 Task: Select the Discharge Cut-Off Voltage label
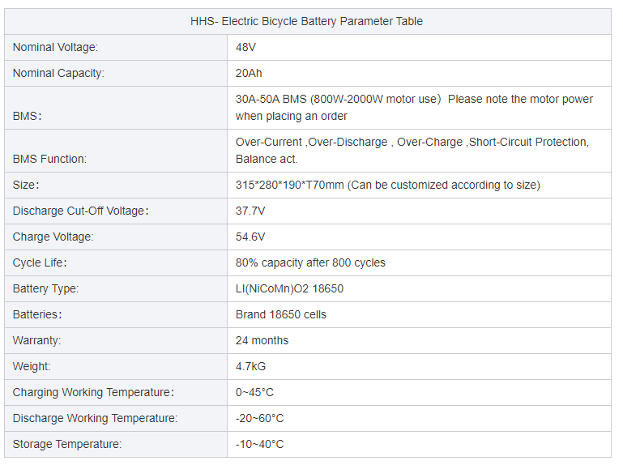coord(81,211)
